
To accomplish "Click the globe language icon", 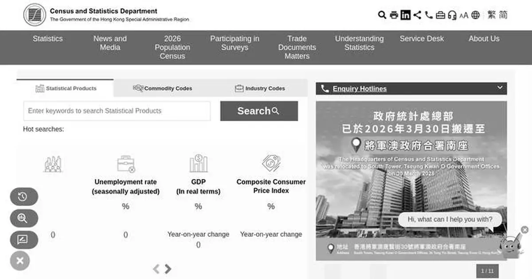I will [476, 15].
